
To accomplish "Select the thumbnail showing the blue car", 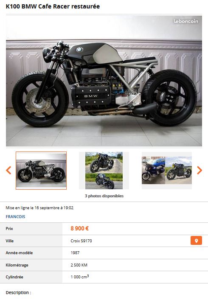I will [167, 171].
